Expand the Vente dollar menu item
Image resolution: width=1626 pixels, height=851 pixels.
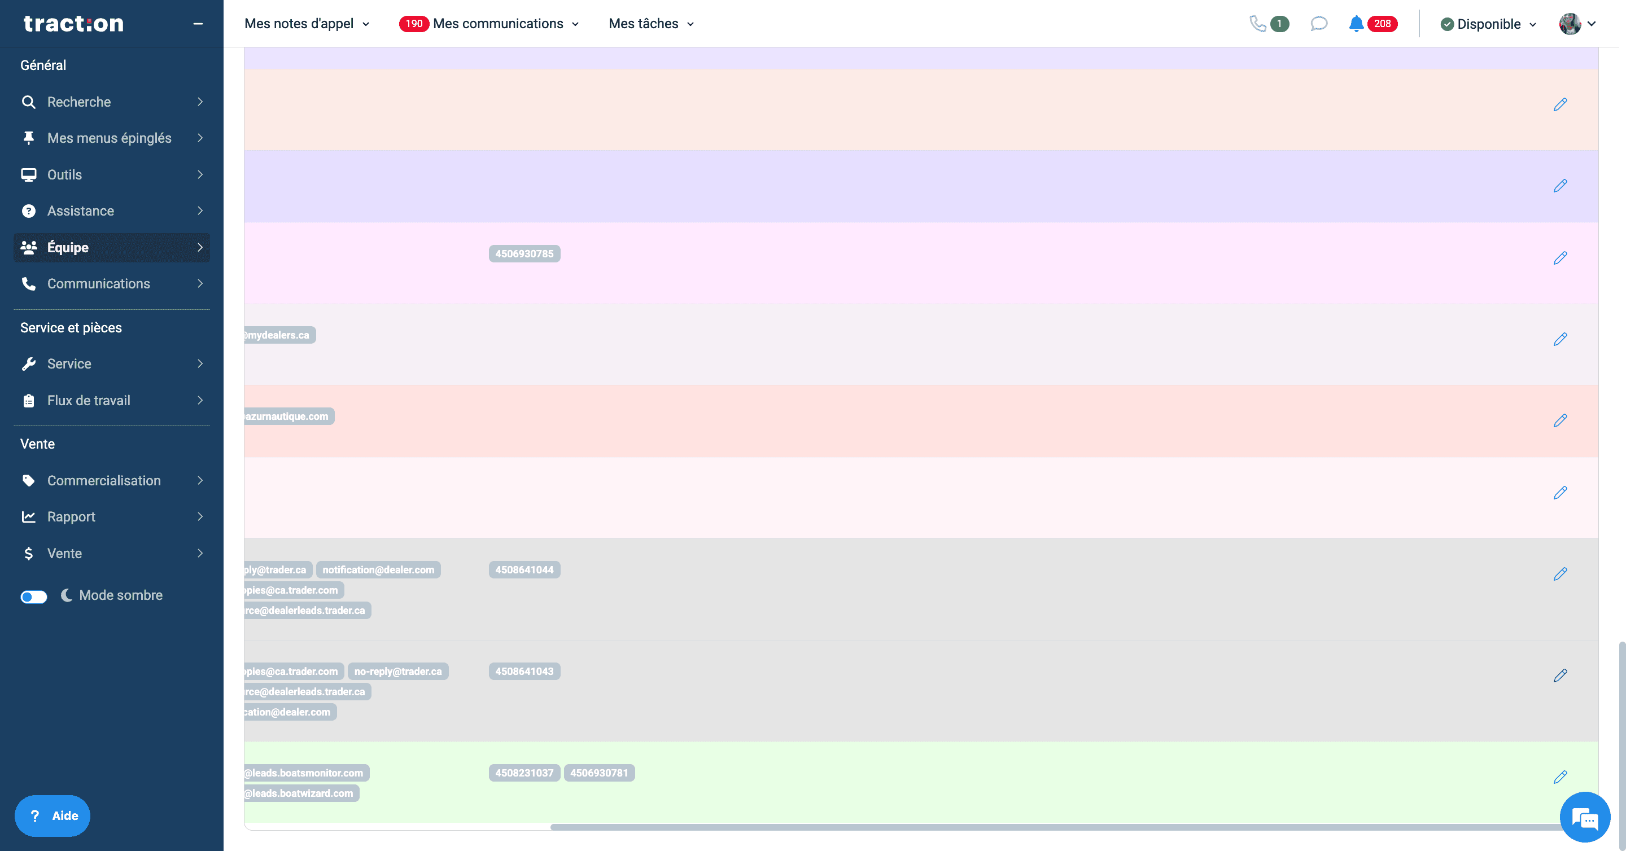(112, 553)
